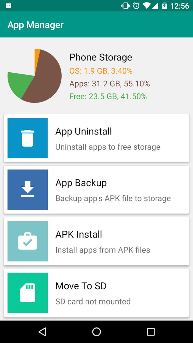The image size is (193, 343).
Task: Open recent apps with square button
Action: 150,332
